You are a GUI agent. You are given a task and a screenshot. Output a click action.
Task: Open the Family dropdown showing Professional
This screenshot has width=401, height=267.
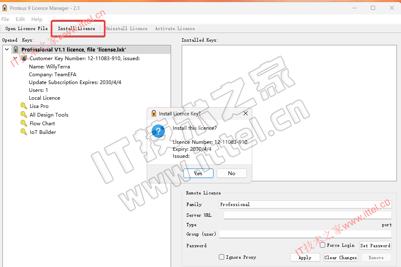tap(305, 204)
